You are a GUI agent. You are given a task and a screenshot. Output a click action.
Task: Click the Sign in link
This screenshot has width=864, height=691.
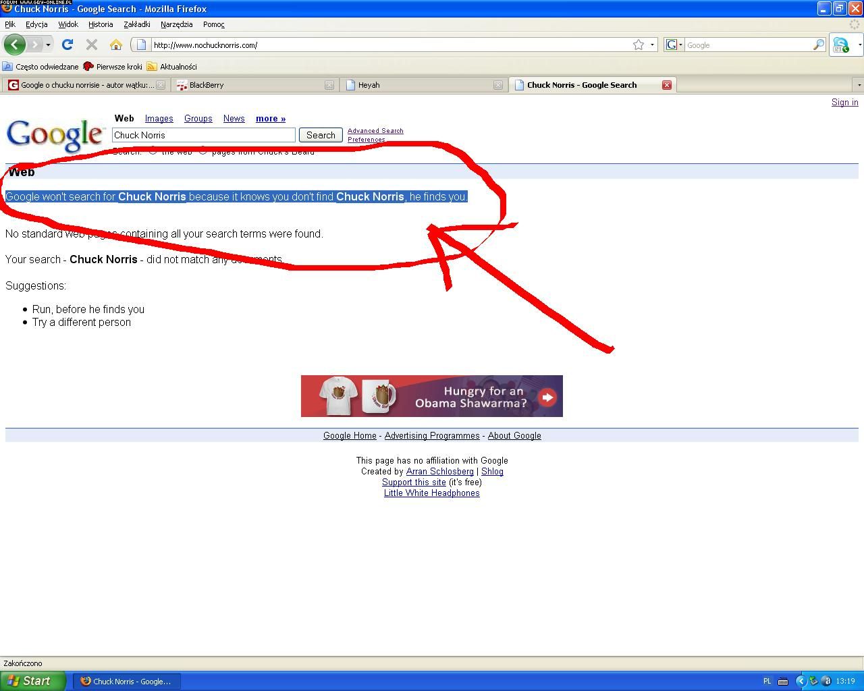(845, 103)
